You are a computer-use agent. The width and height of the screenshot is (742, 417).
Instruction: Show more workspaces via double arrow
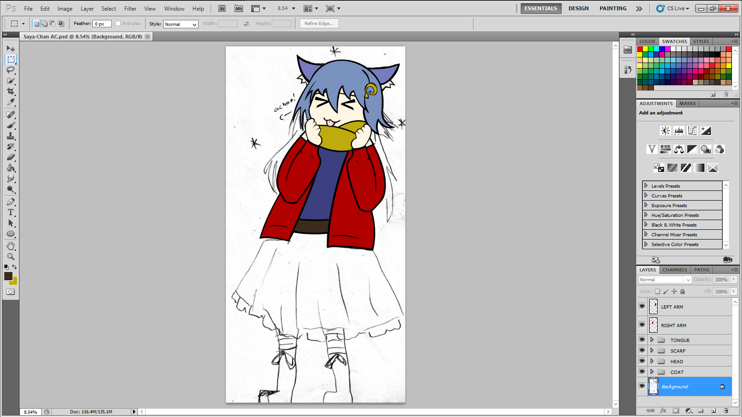(639, 8)
